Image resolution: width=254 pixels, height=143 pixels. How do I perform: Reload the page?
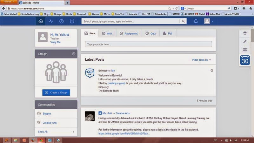point(177,9)
